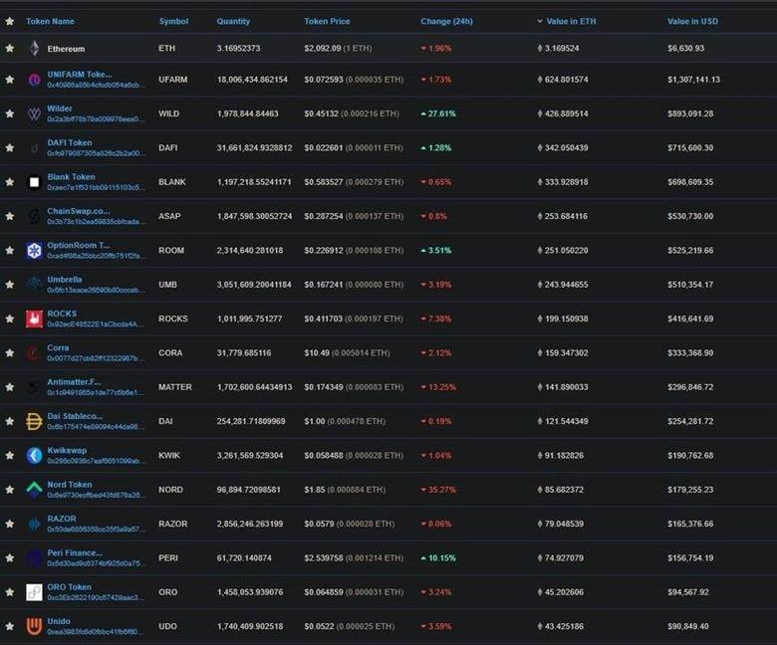Screen dimensions: 777x645
Task: Sort by Value in USD column header
Action: click(692, 21)
